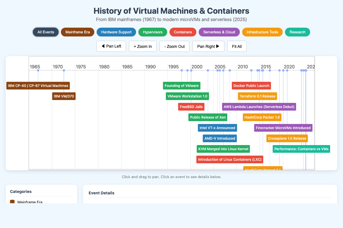Zoom in on the timeline

tap(143, 46)
